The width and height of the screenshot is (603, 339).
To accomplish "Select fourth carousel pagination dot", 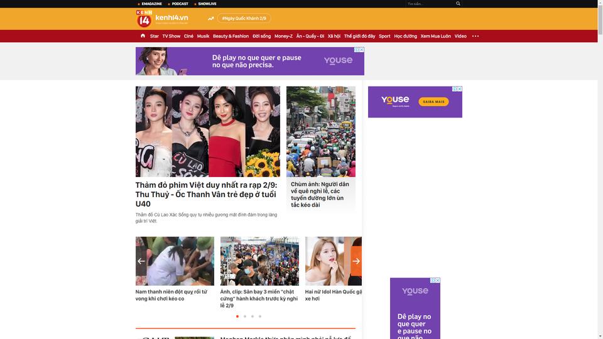I will [260, 316].
